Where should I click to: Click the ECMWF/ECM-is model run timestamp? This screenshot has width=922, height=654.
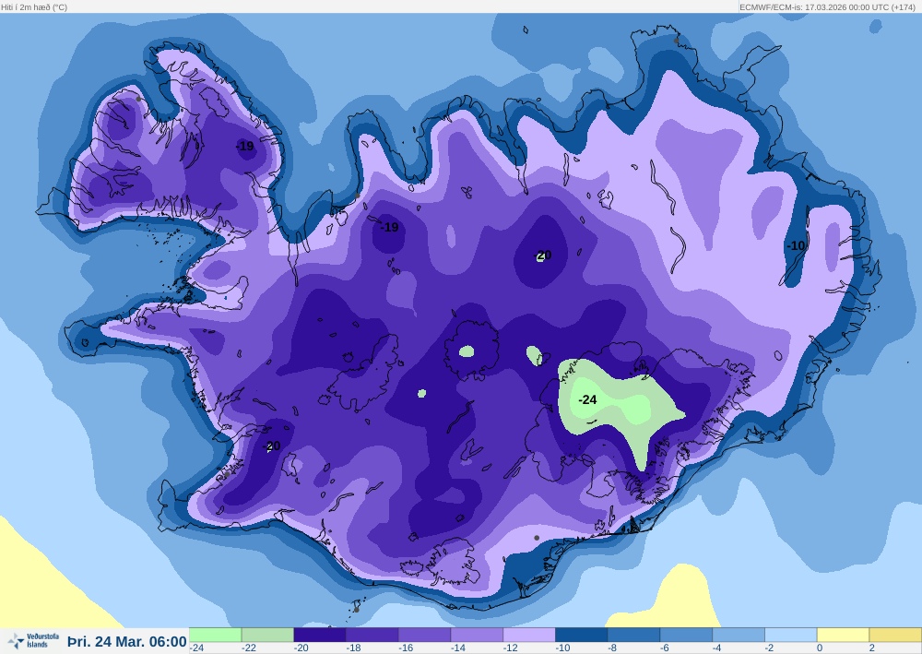(x=827, y=7)
